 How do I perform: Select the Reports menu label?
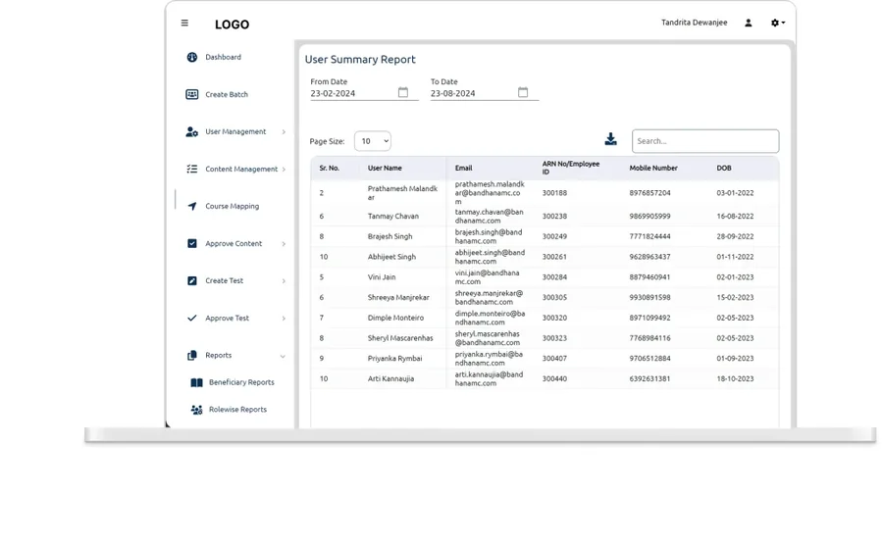tap(219, 356)
